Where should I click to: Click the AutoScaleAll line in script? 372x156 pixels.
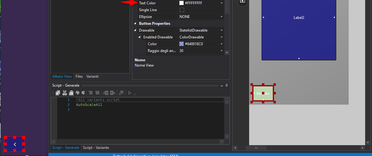click(89, 105)
